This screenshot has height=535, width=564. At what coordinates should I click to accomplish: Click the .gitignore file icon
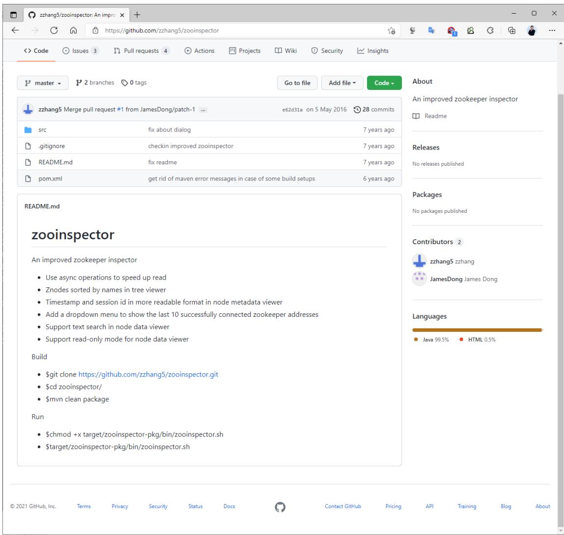[28, 146]
